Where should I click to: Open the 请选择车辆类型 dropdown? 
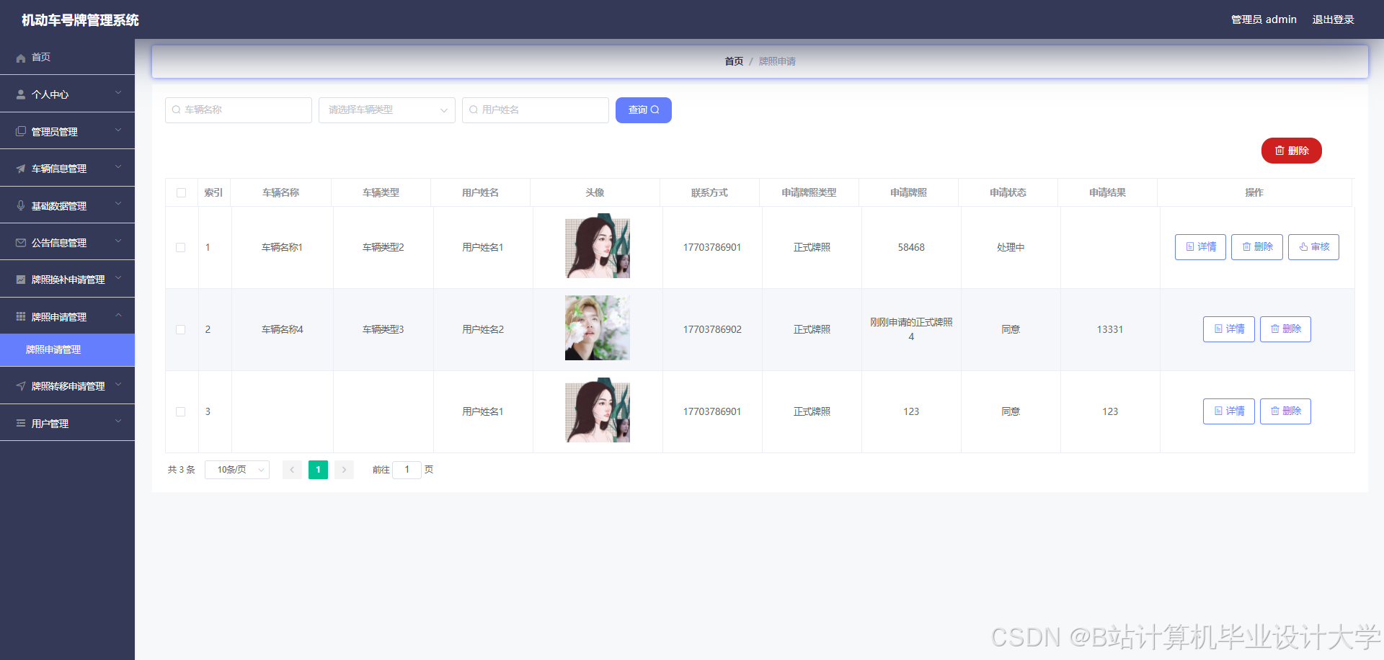pyautogui.click(x=387, y=110)
